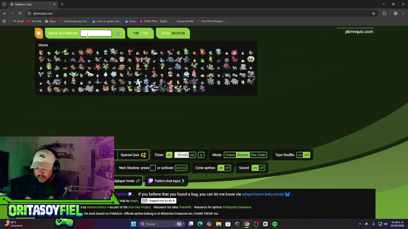Viewport: 408px width, 229px height.
Task: Click the small Pokémon sprite beside input
Action: click(x=118, y=34)
